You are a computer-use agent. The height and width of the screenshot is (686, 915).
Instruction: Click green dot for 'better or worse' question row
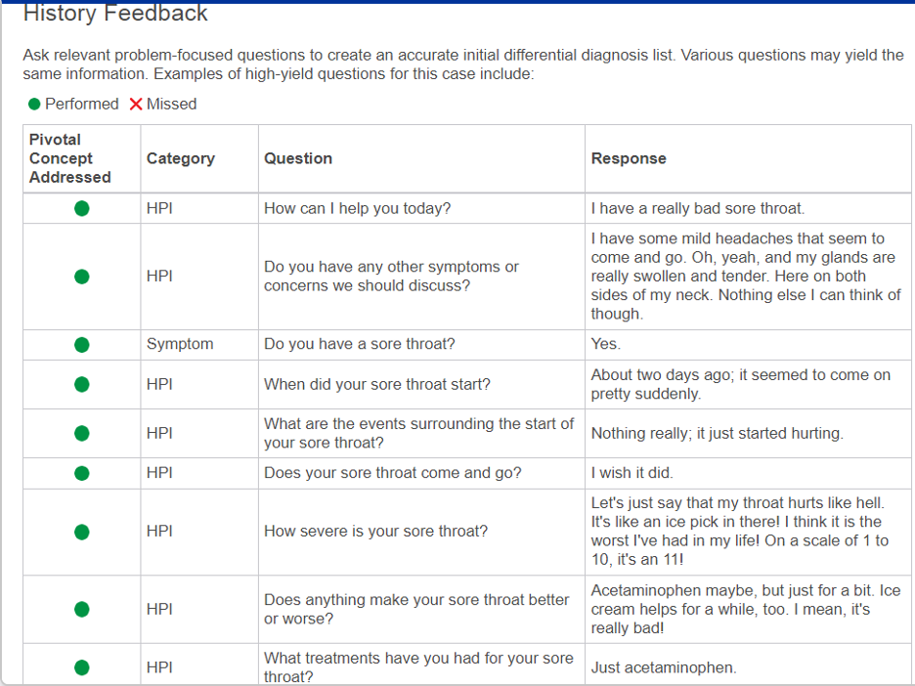82,609
